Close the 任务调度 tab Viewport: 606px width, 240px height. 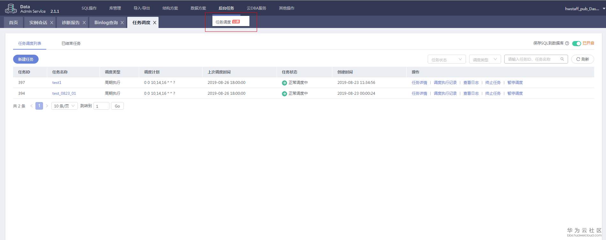[155, 23]
